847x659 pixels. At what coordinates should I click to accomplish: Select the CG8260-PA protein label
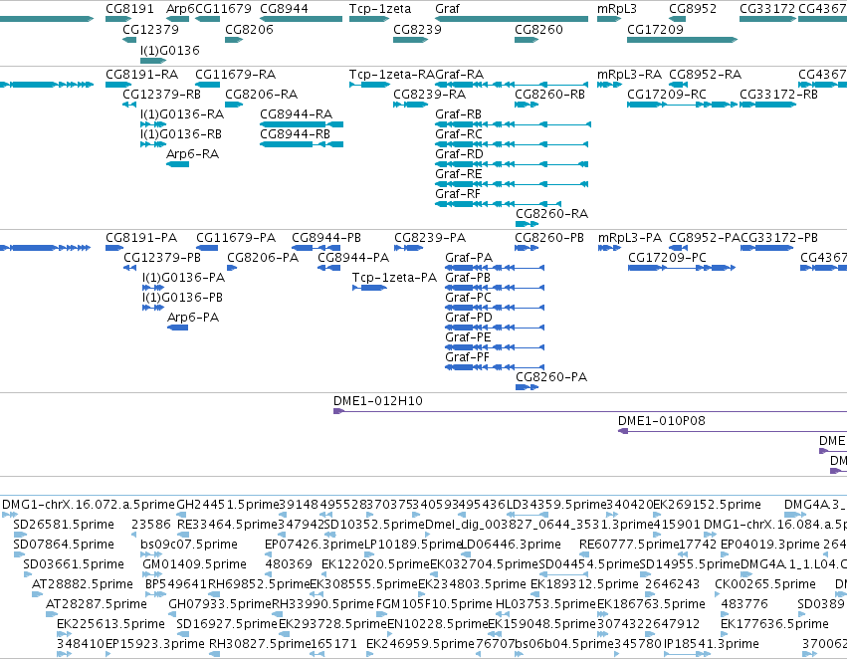(551, 377)
